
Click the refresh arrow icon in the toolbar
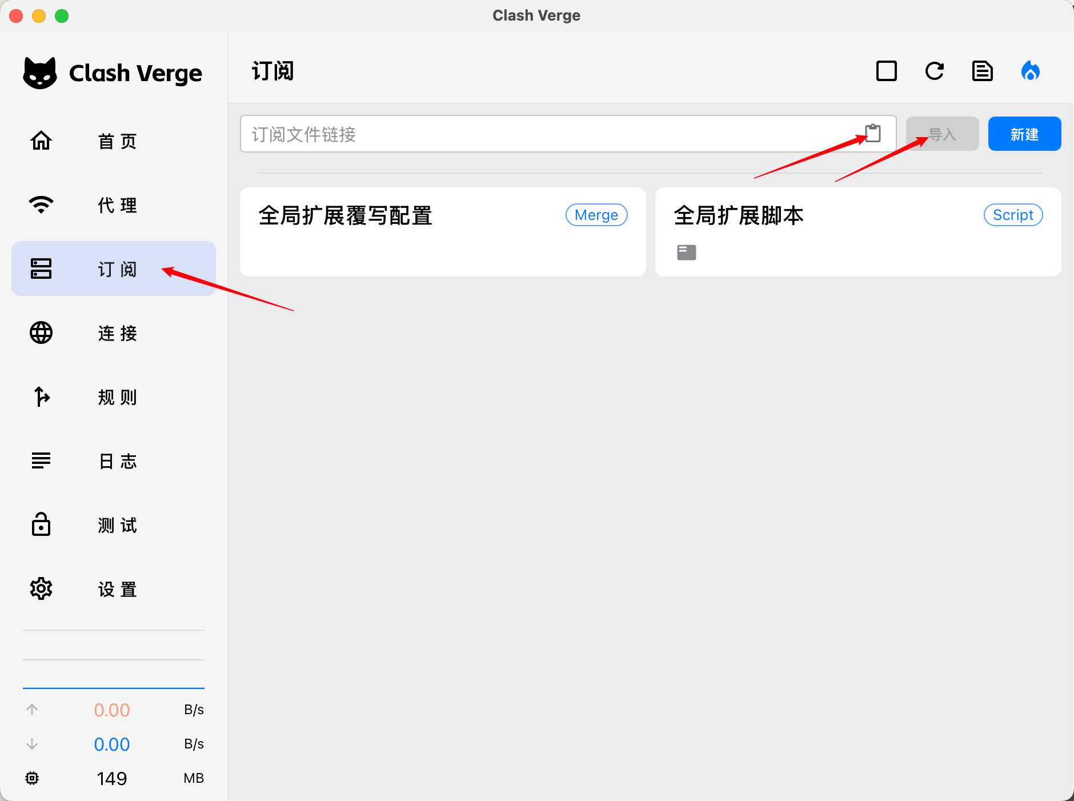click(x=935, y=71)
